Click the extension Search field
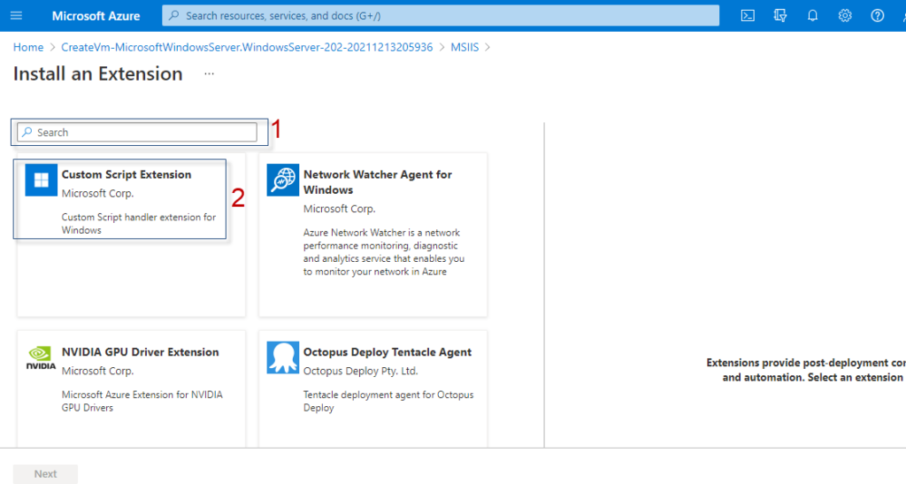This screenshot has height=484, width=906. [137, 132]
